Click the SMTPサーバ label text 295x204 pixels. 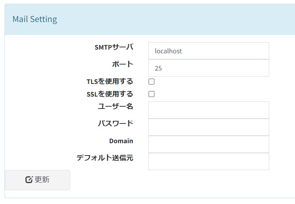click(114, 47)
